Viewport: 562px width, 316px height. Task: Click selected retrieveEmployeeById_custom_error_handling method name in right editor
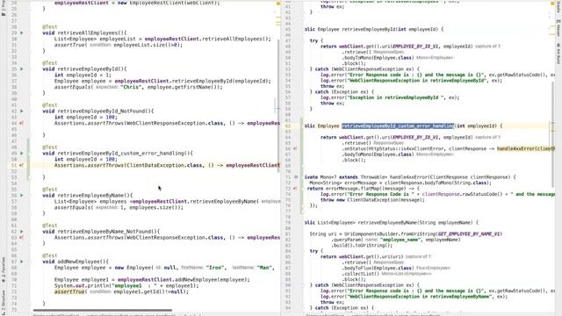(398, 126)
